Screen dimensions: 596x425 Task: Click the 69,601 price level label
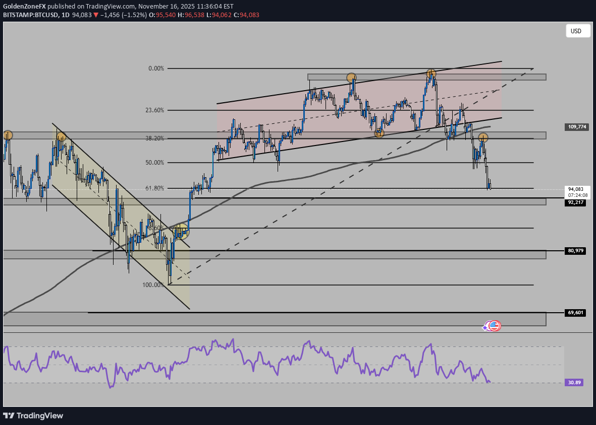pos(575,313)
